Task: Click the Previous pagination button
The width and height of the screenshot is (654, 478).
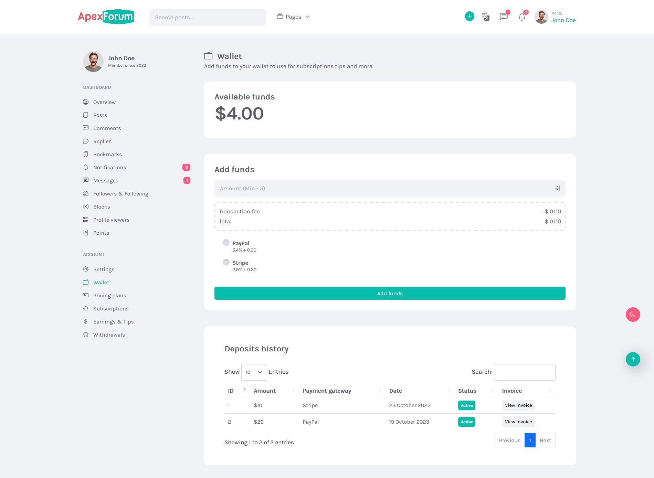Action: coord(510,440)
